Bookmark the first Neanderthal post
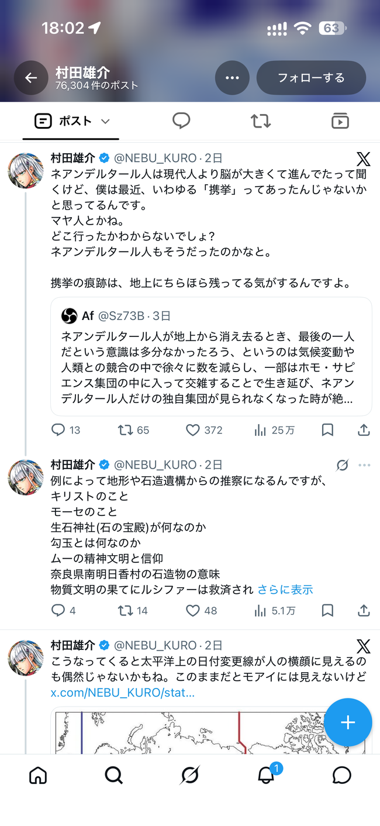Image resolution: width=380 pixels, height=826 pixels. click(328, 430)
